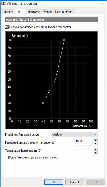Open the Monitoring tab
Screen dimensions: 107x187
click(34, 12)
